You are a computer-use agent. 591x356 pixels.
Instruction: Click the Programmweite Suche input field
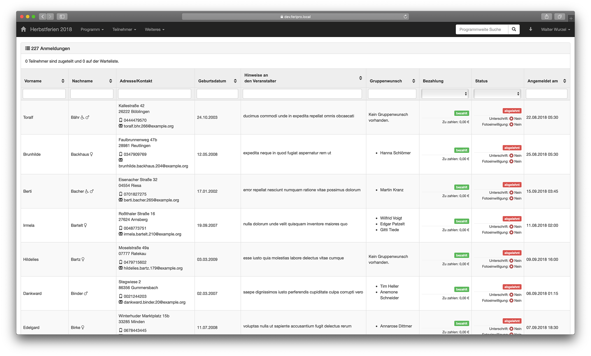[x=482, y=29]
